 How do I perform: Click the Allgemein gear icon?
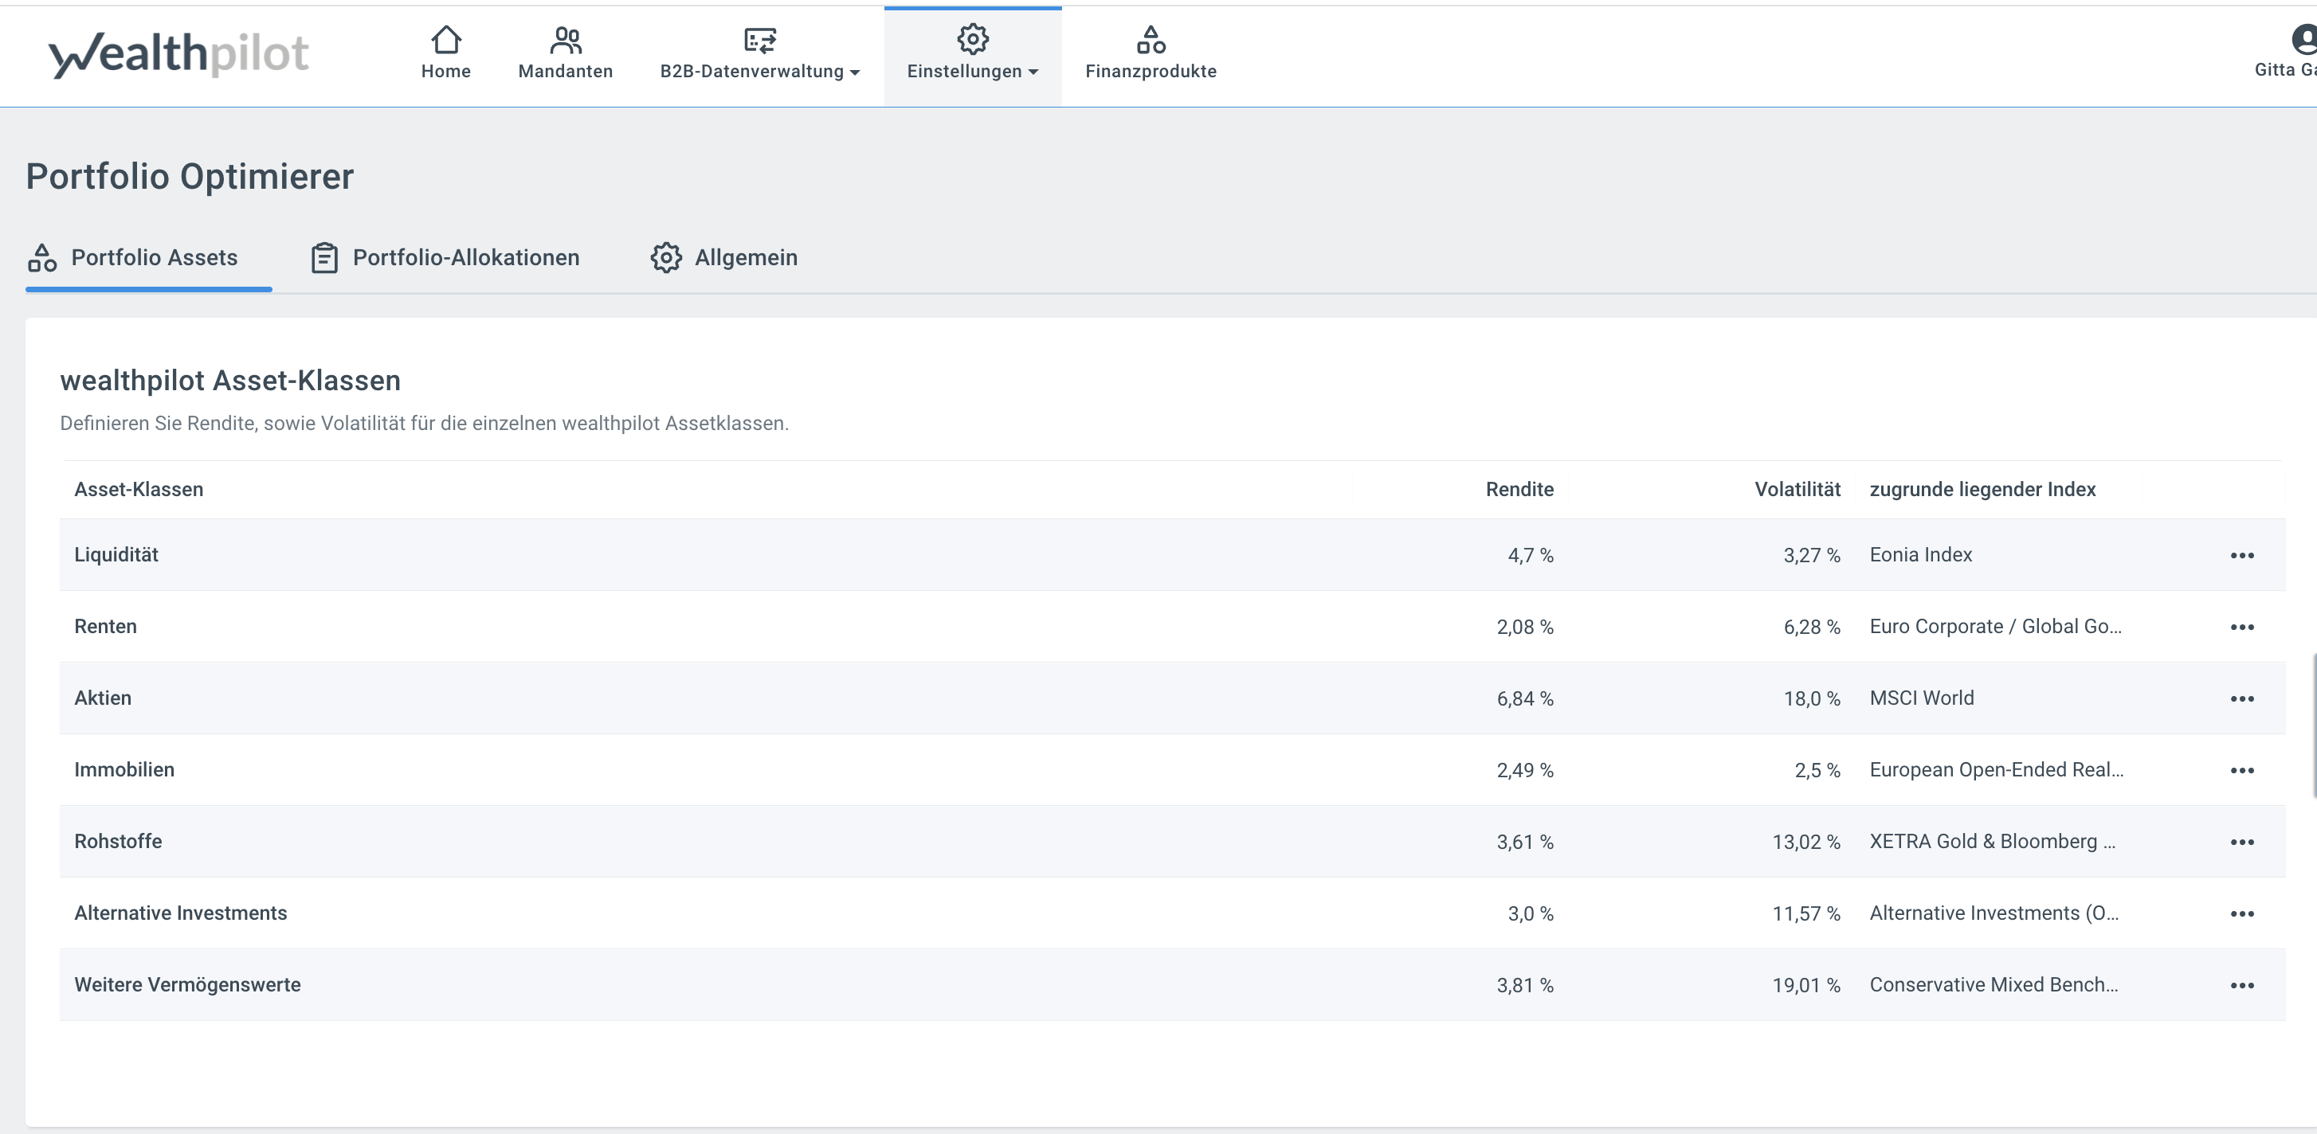665,257
